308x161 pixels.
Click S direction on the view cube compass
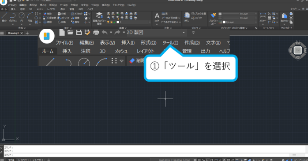(x=298, y=58)
